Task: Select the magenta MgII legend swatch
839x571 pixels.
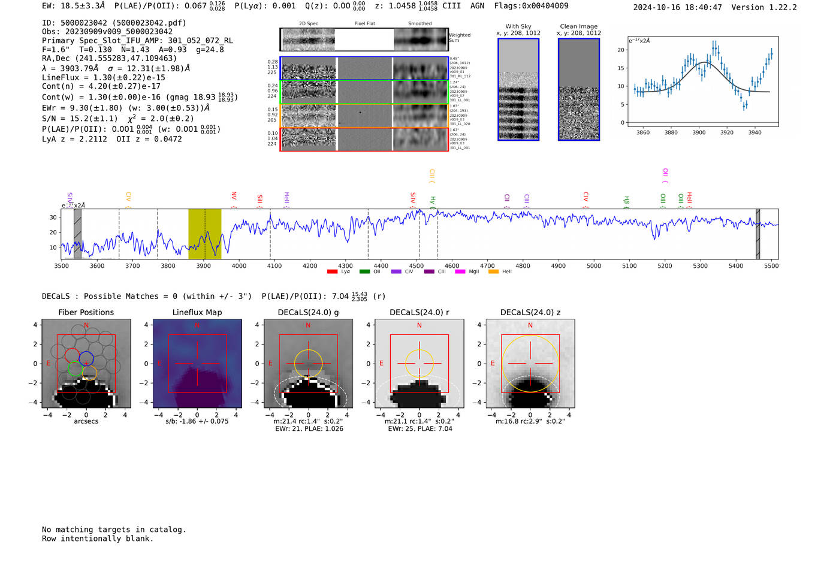Action: [x=461, y=272]
